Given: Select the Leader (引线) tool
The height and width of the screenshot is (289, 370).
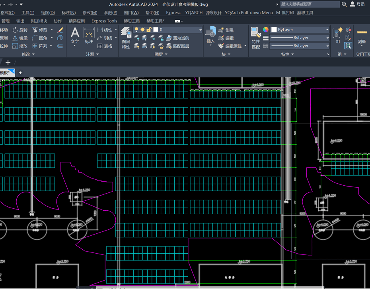Looking at the screenshot, I should point(105,38).
